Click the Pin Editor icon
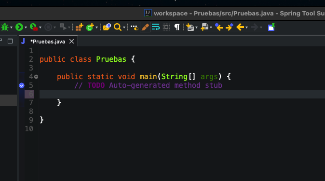This screenshot has height=181, width=325. [x=271, y=27]
